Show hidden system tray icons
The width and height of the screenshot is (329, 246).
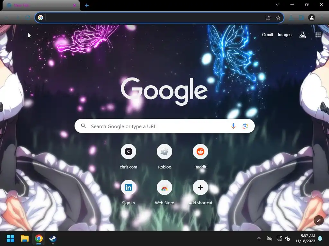tap(259, 238)
